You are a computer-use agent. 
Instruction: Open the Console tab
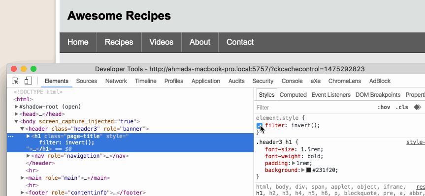292,81
